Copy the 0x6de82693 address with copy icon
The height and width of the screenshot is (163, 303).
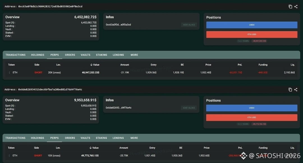click(x=290, y=89)
